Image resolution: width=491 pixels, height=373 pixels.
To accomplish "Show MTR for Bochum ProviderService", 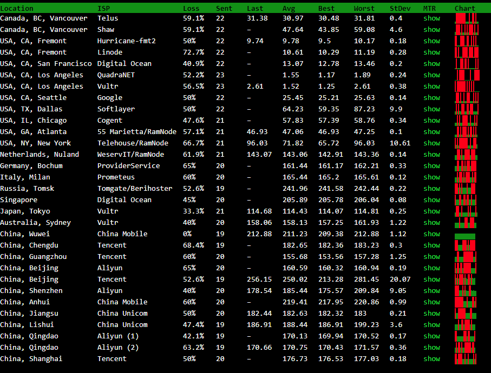I will pyautogui.click(x=431, y=166).
